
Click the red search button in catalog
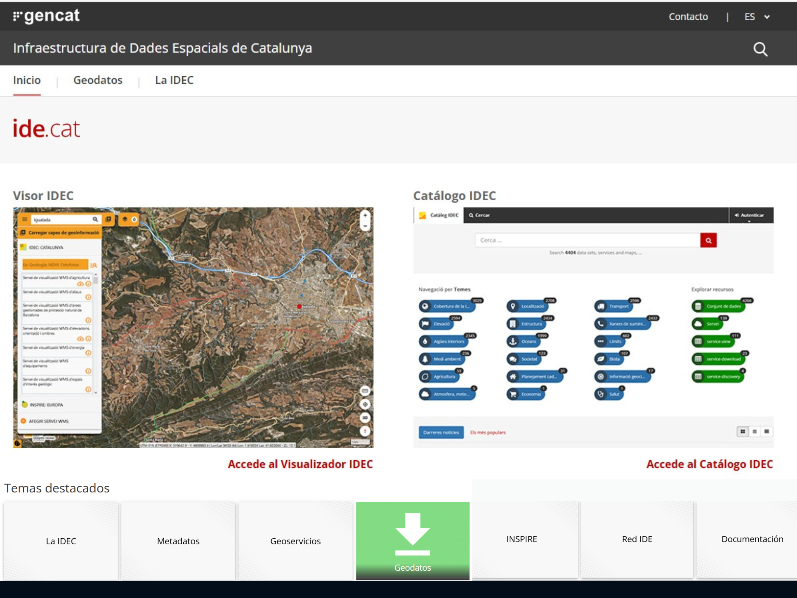[708, 240]
